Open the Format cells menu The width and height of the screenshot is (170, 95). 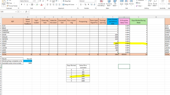[131, 3]
